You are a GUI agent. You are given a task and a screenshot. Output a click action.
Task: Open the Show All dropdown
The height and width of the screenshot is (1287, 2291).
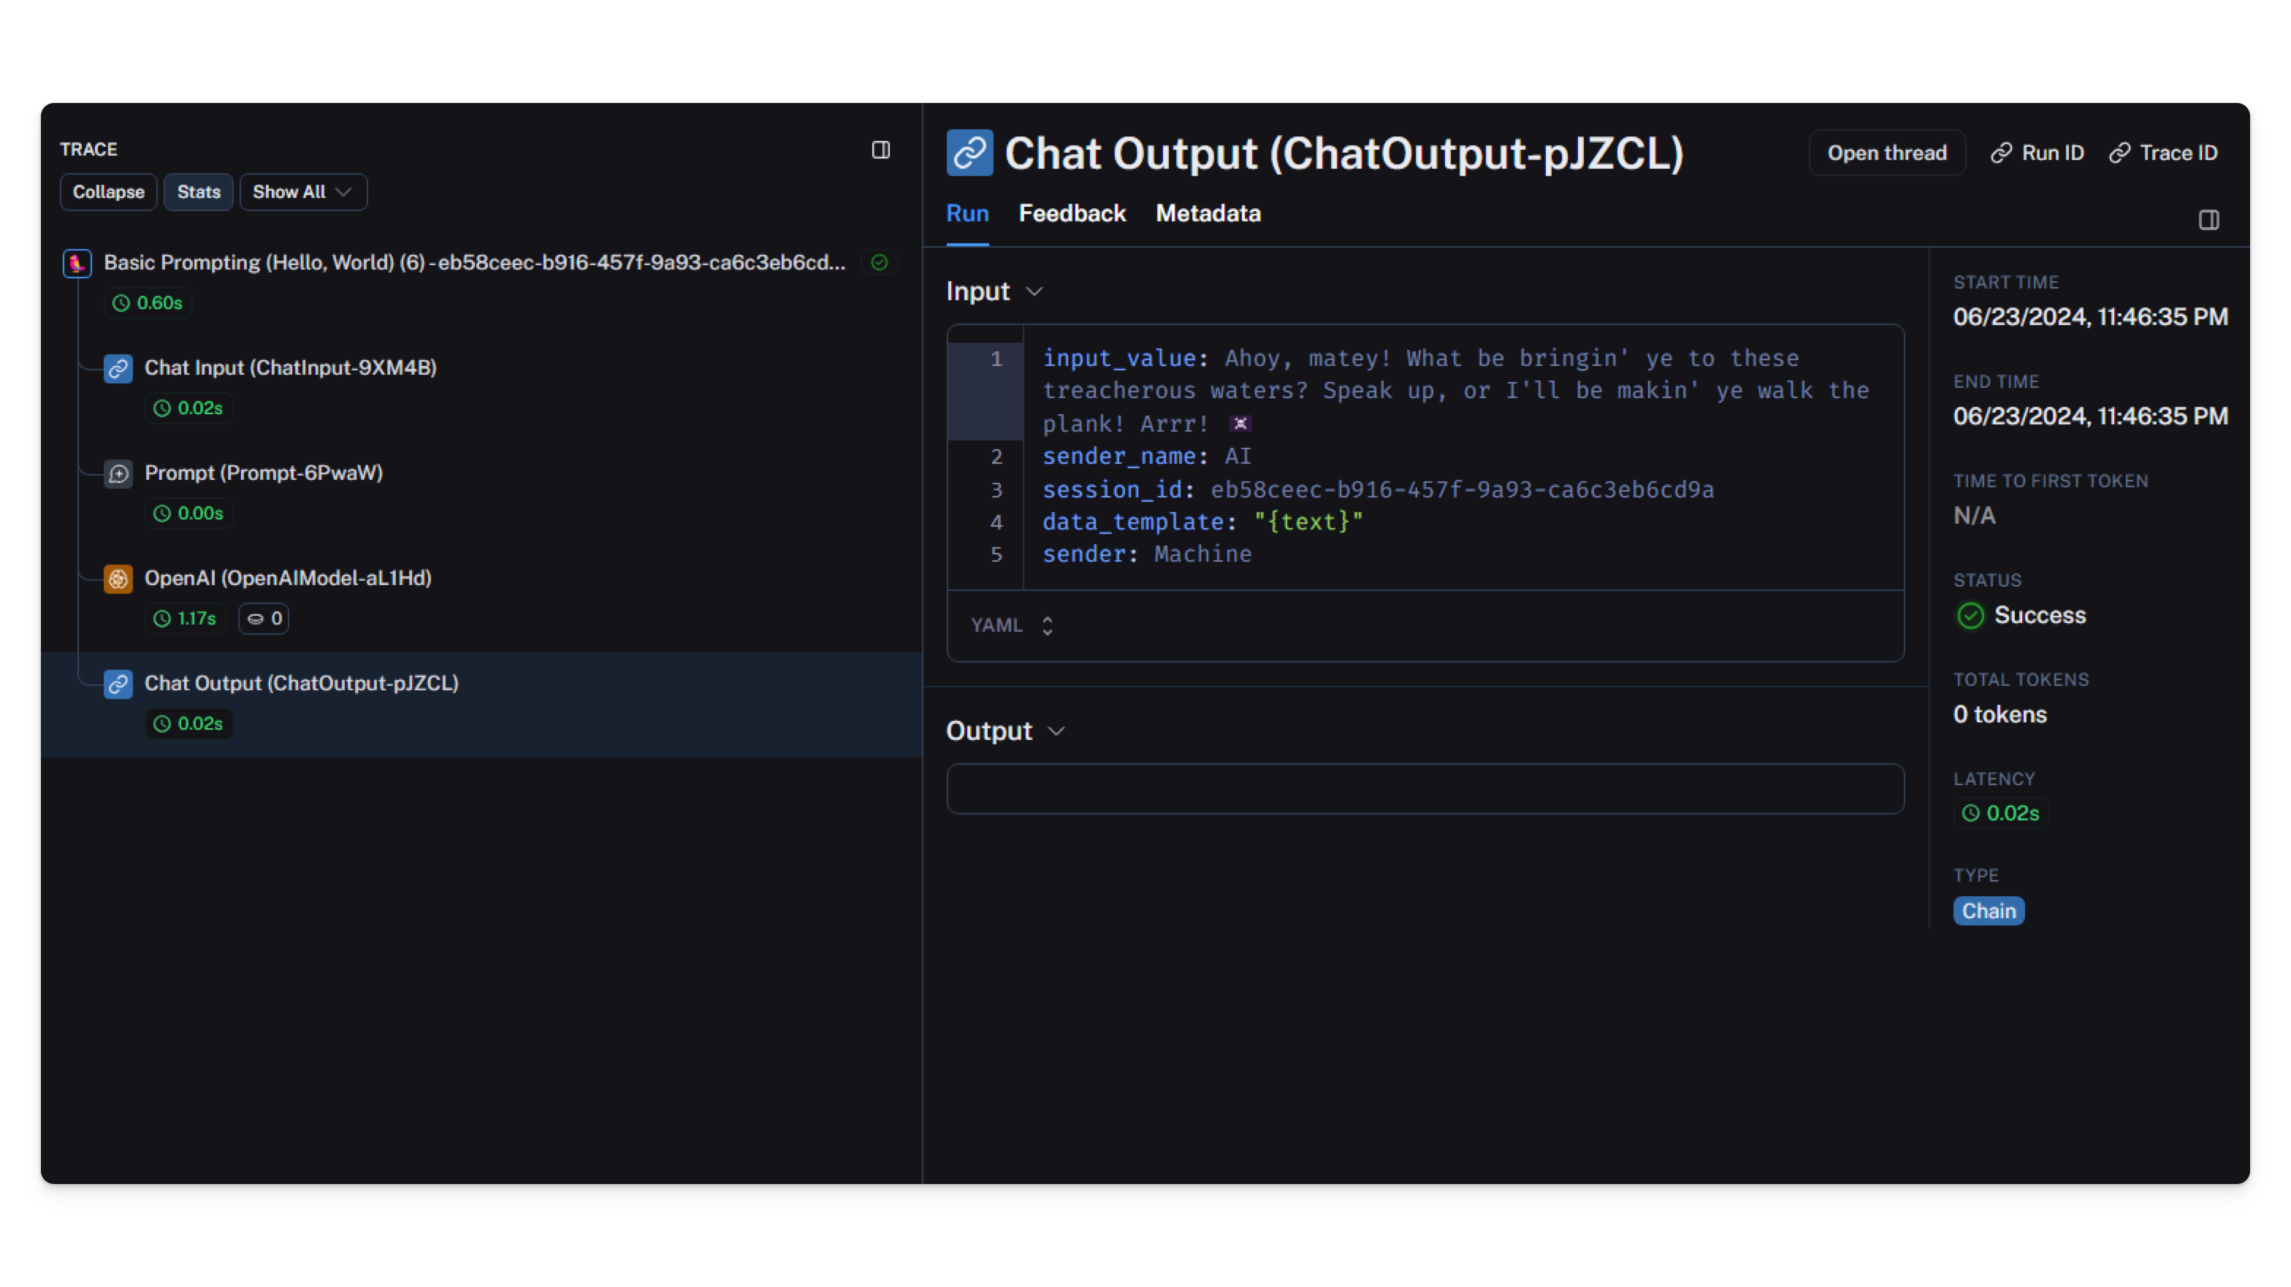302,192
